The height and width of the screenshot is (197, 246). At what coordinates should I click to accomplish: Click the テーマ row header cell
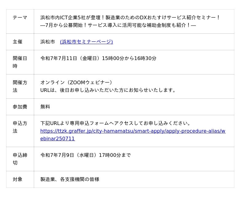20,21
